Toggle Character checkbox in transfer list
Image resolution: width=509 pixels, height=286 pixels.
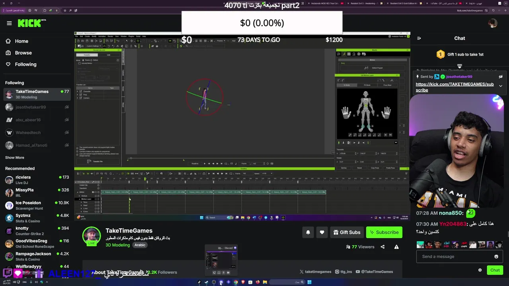pos(81,91)
